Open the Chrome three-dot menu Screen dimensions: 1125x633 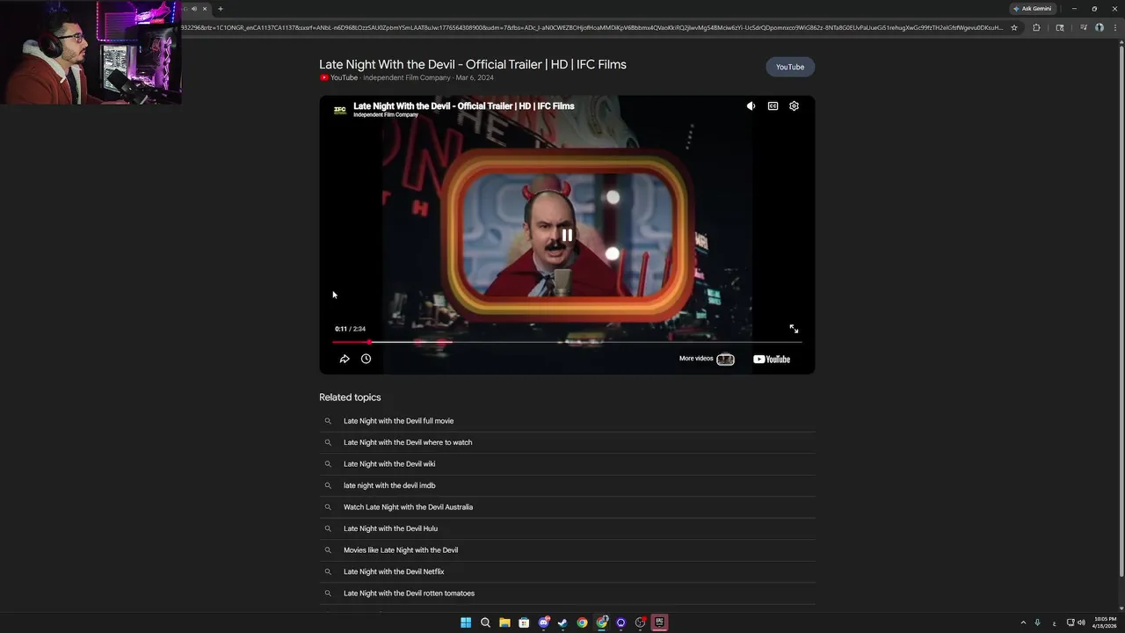pos(1115,27)
